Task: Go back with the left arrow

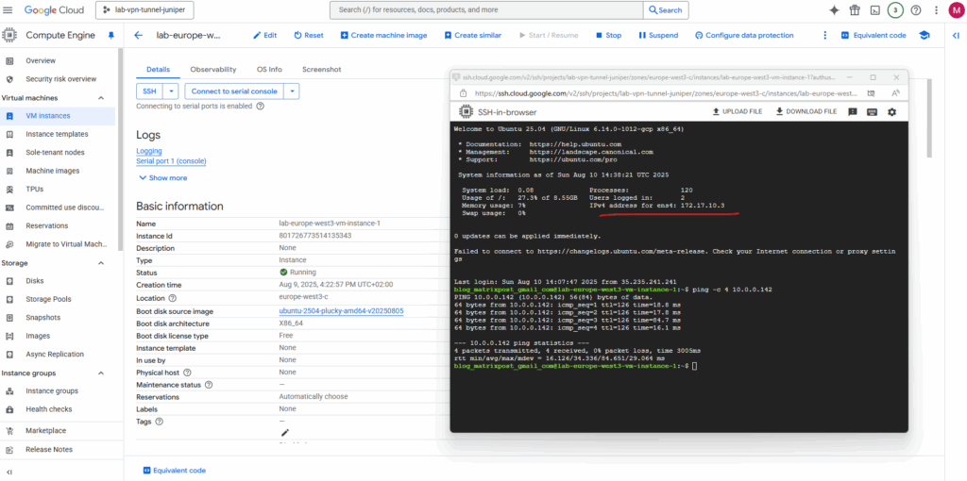Action: click(x=139, y=35)
